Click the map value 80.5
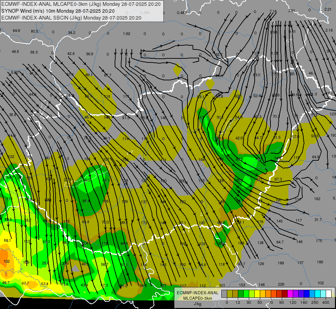Viewport: 336px width, 309px height. coord(35,31)
